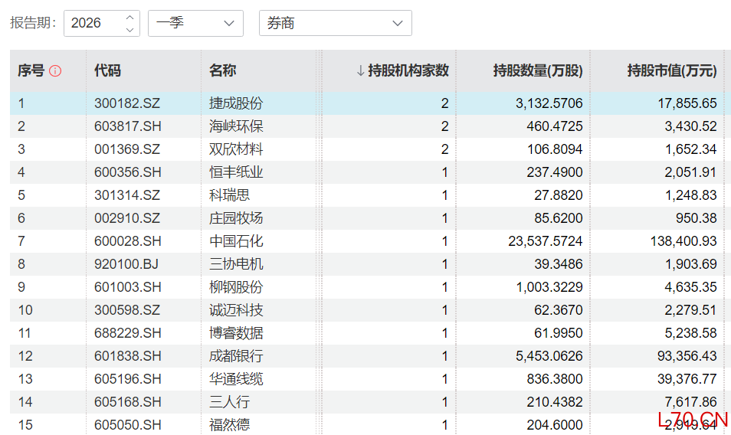The height and width of the screenshot is (435, 731).
Task: Click stock name 福然德
Action: point(229,425)
